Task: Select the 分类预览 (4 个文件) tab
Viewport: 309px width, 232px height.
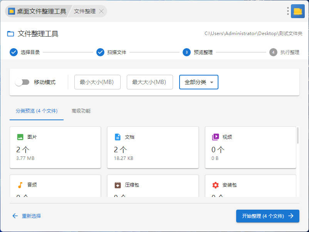Action: tap(37, 111)
